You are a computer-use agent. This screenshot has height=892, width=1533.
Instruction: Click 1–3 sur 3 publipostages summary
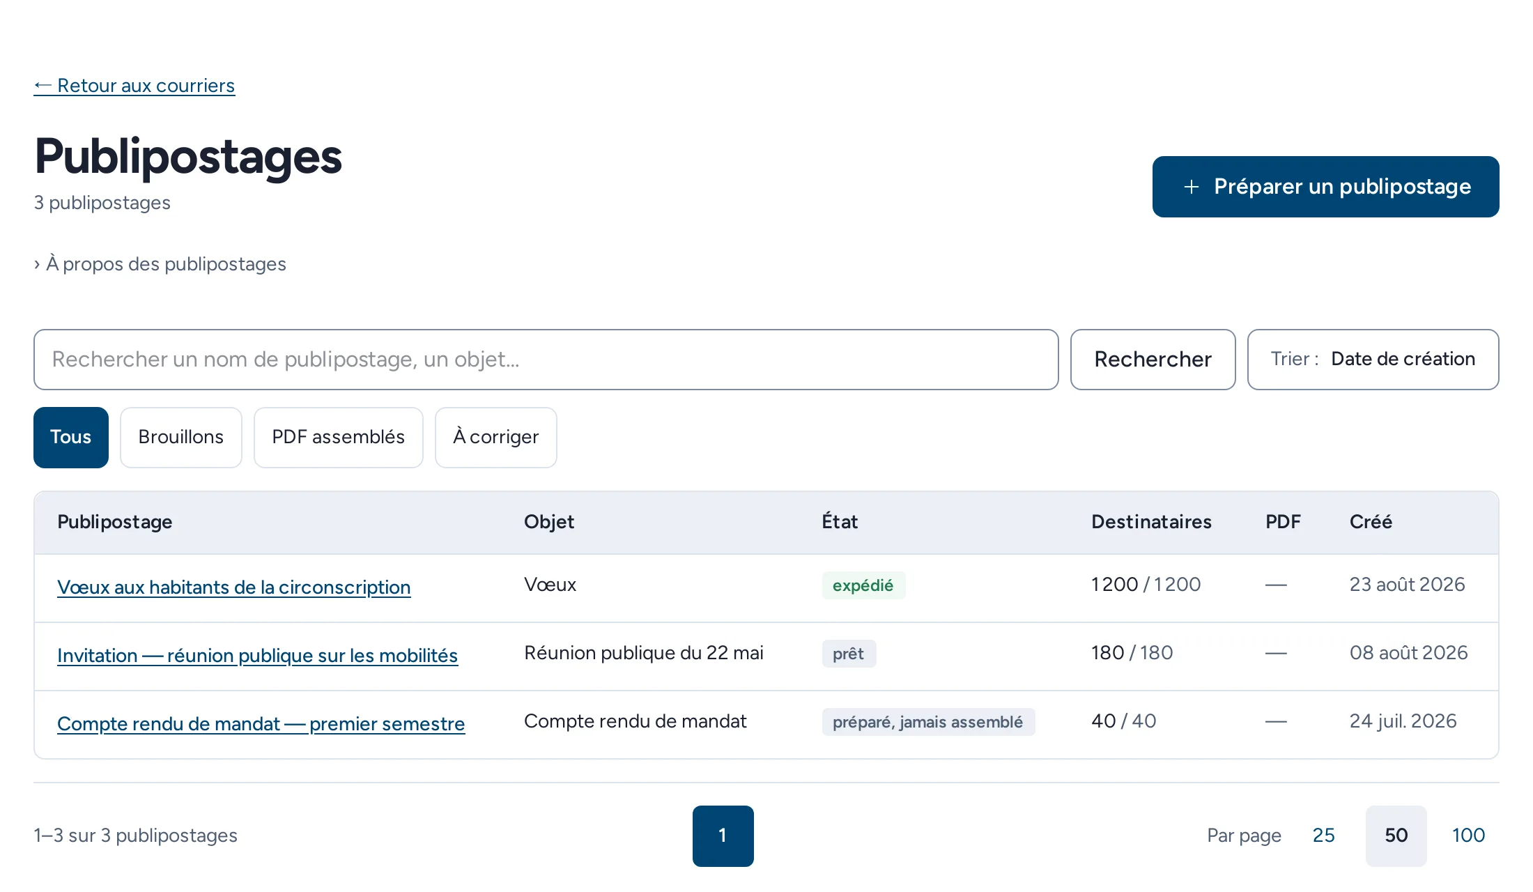pyautogui.click(x=135, y=836)
